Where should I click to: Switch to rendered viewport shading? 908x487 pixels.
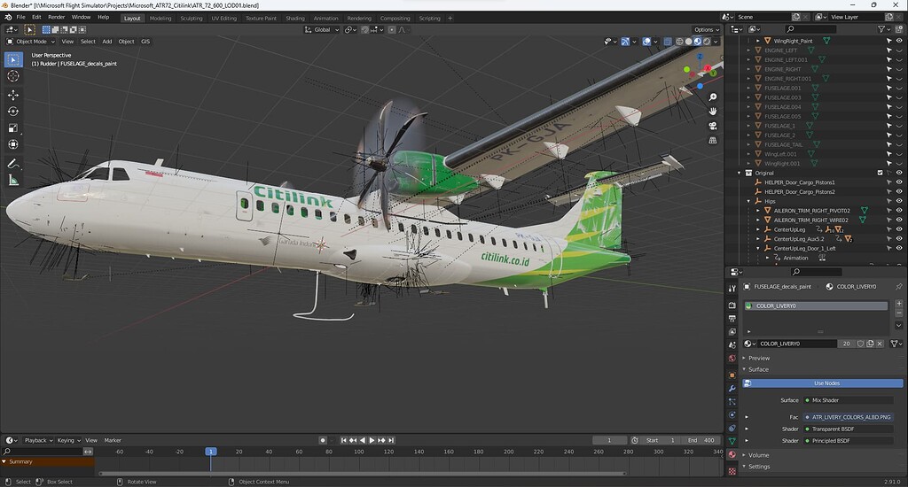(x=707, y=42)
